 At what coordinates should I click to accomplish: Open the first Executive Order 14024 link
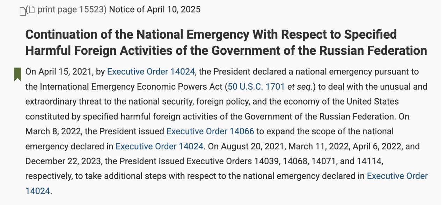click(151, 72)
